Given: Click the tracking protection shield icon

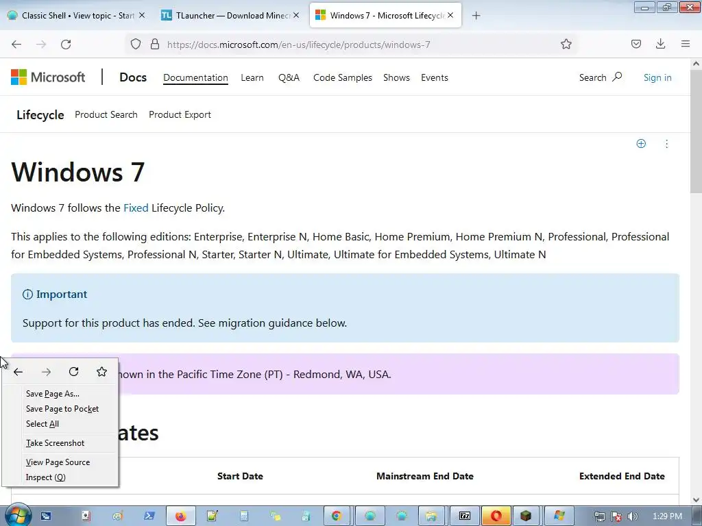Looking at the screenshot, I should [x=136, y=44].
